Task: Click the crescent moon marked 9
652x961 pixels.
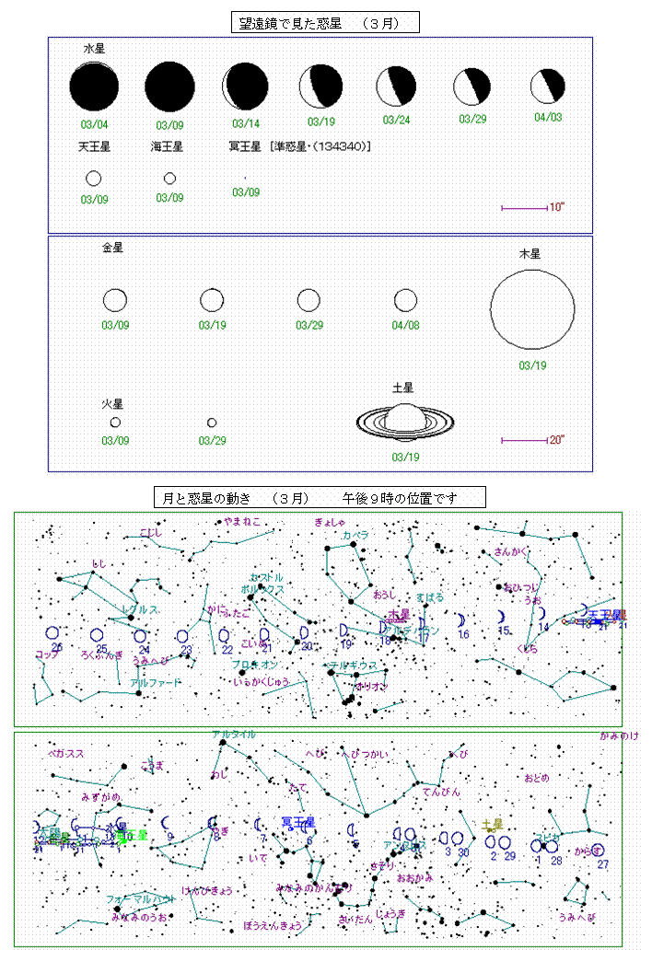Action: pos(166,823)
